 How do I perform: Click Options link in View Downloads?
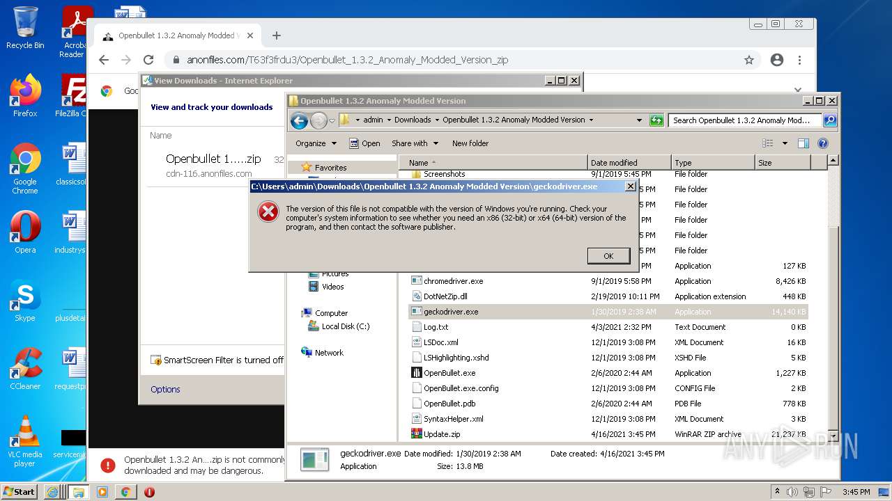(x=165, y=390)
